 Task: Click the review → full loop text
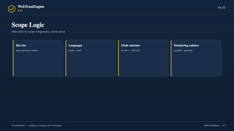tap(130, 50)
